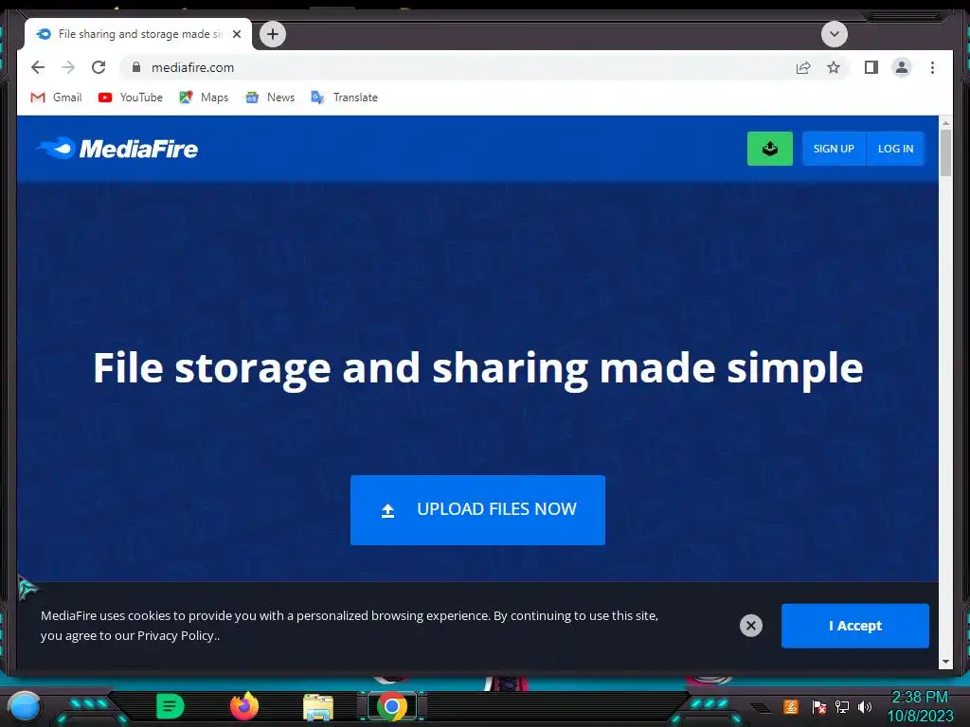The image size is (970, 727).
Task: Open the Chrome profile avatar
Action: (x=902, y=67)
